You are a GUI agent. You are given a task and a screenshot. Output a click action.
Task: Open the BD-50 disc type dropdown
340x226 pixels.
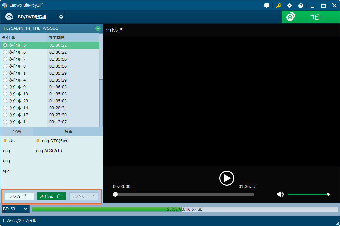click(x=16, y=209)
